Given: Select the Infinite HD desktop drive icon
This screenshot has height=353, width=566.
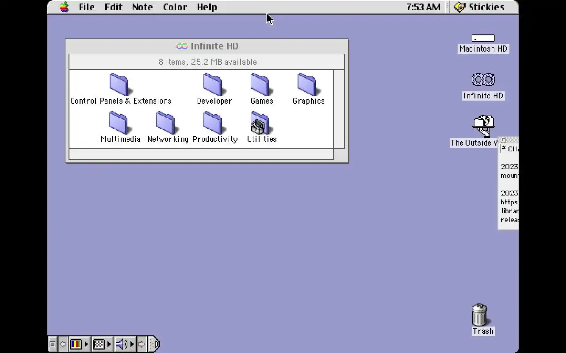Looking at the screenshot, I should (x=483, y=80).
